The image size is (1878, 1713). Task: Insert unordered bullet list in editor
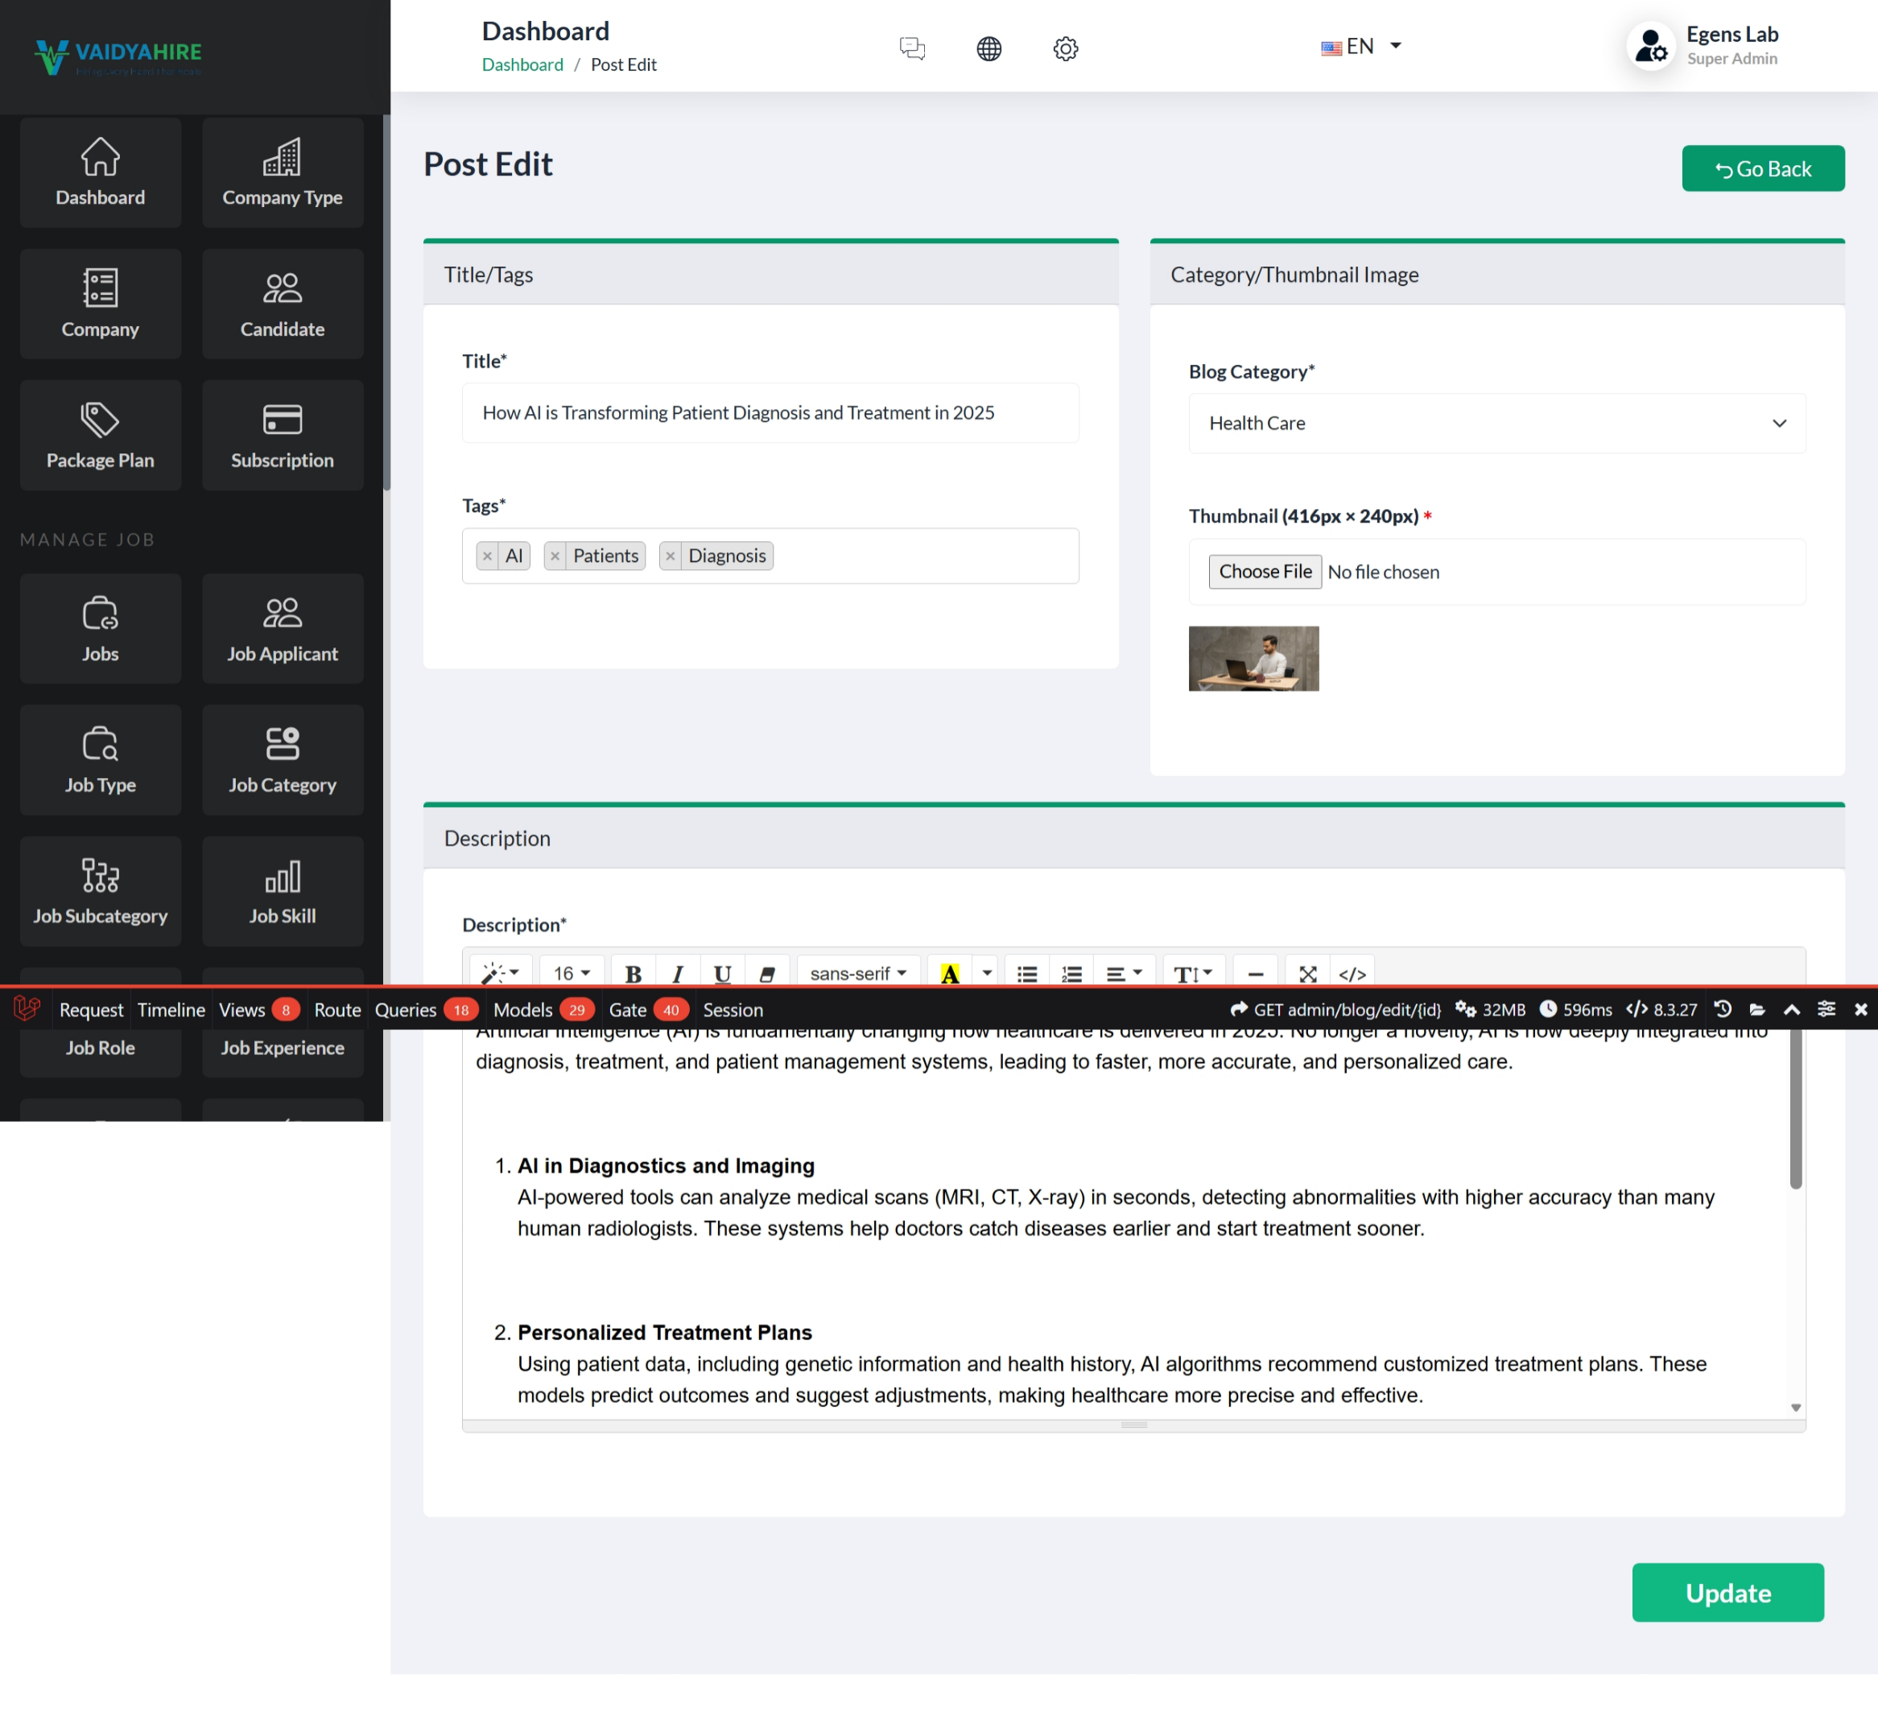pyautogui.click(x=1026, y=973)
